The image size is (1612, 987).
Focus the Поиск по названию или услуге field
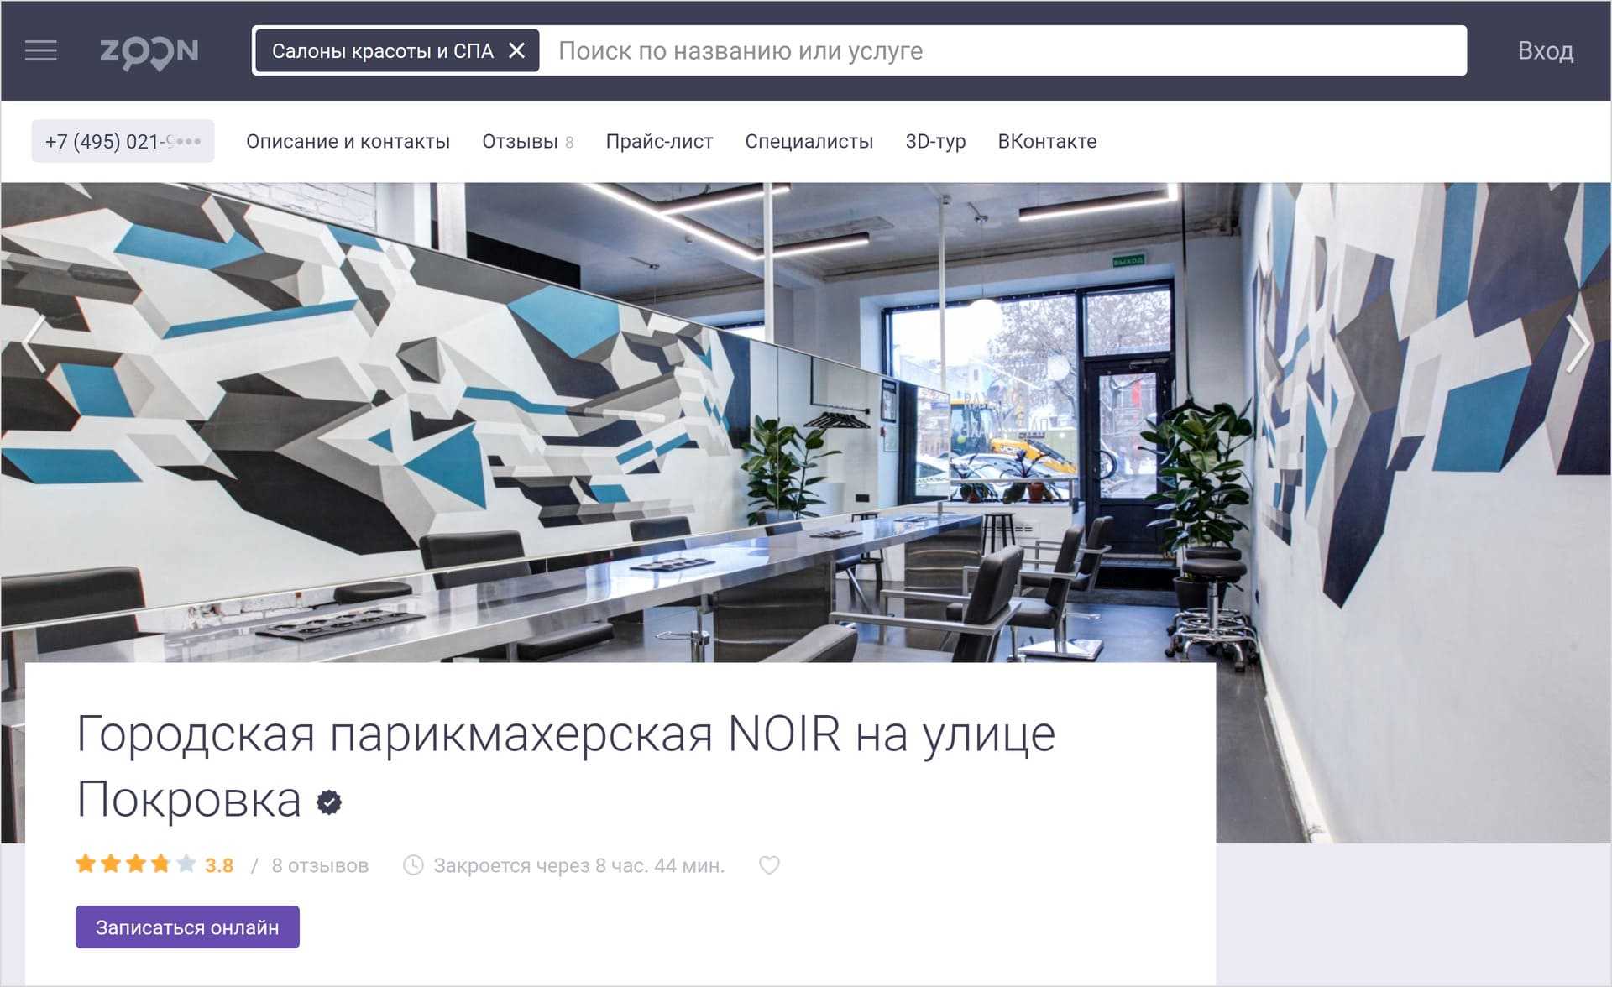[1003, 51]
